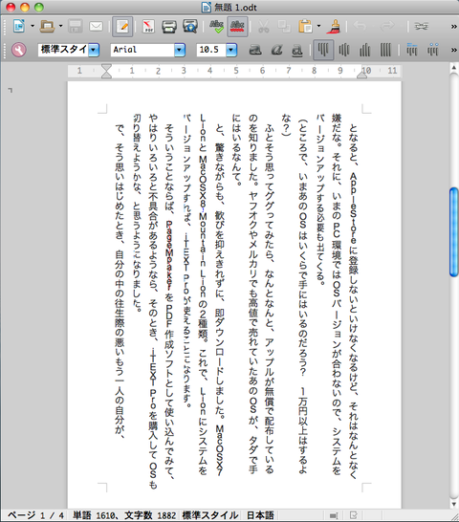Click the scroll up arrow
The width and height of the screenshot is (459, 522).
click(x=453, y=68)
